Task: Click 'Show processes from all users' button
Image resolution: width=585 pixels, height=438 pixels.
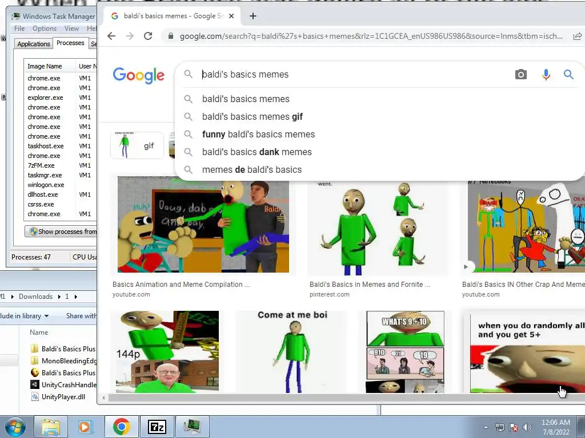Action: pyautogui.click(x=62, y=232)
